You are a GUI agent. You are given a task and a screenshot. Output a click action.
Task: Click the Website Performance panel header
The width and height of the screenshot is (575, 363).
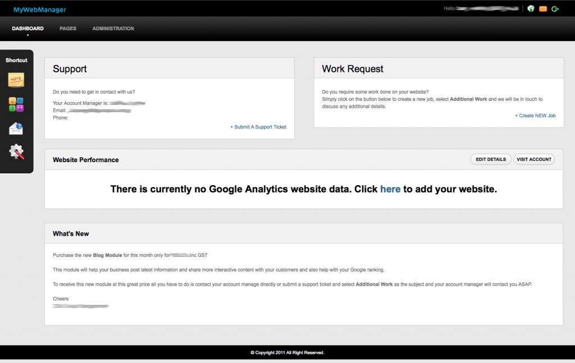coord(86,160)
